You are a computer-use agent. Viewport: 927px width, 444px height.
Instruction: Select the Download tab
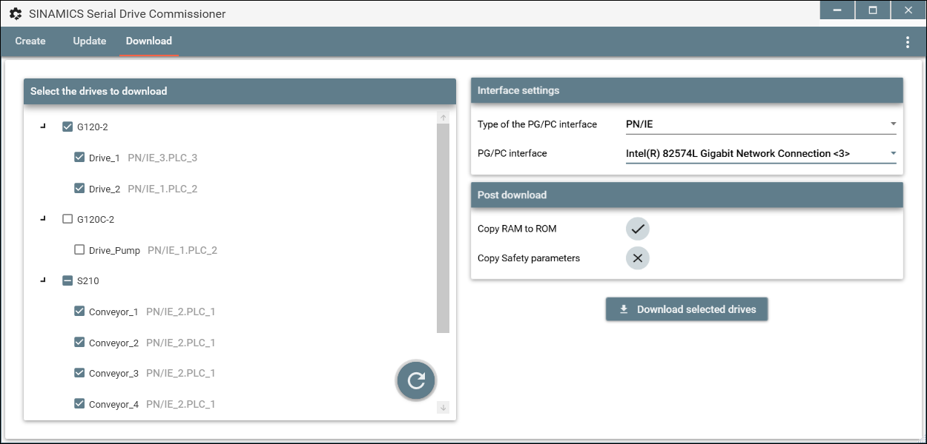(x=149, y=41)
